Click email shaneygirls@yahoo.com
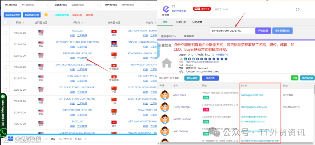Viewport: 315px width, 145px height. tap(254, 117)
